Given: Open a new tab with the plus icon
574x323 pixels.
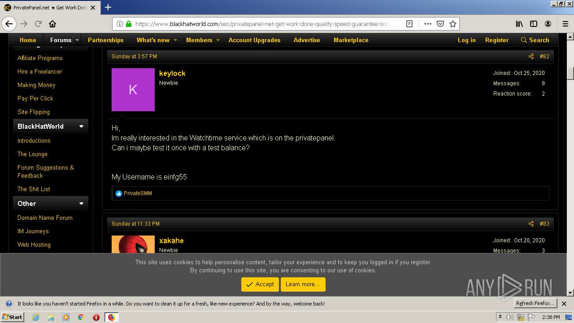Looking at the screenshot, I should coord(108,7).
